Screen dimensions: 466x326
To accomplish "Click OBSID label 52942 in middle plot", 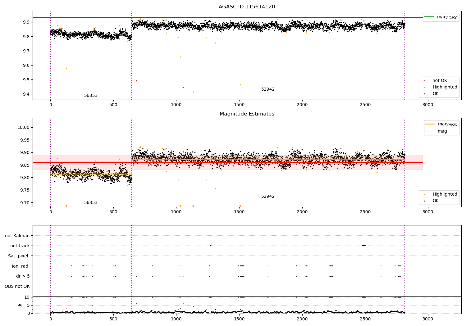I will click(x=268, y=197).
